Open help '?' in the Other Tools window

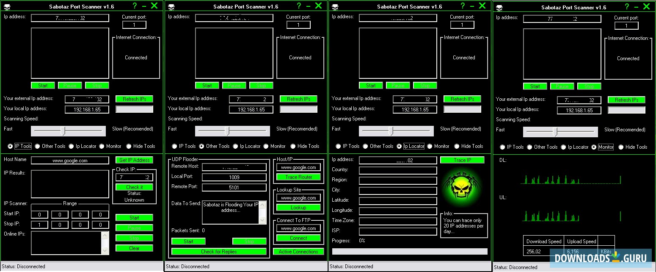298,6
